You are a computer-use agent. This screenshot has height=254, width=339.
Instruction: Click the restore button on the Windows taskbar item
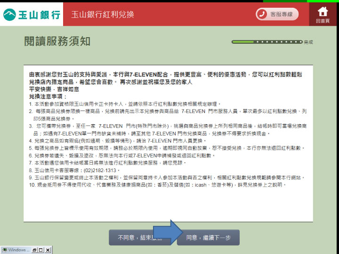click(34, 250)
